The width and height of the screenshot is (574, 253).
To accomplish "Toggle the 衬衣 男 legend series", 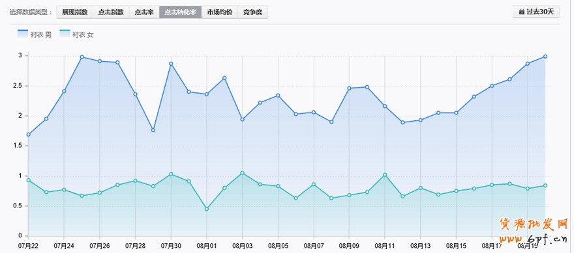I will click(x=35, y=34).
